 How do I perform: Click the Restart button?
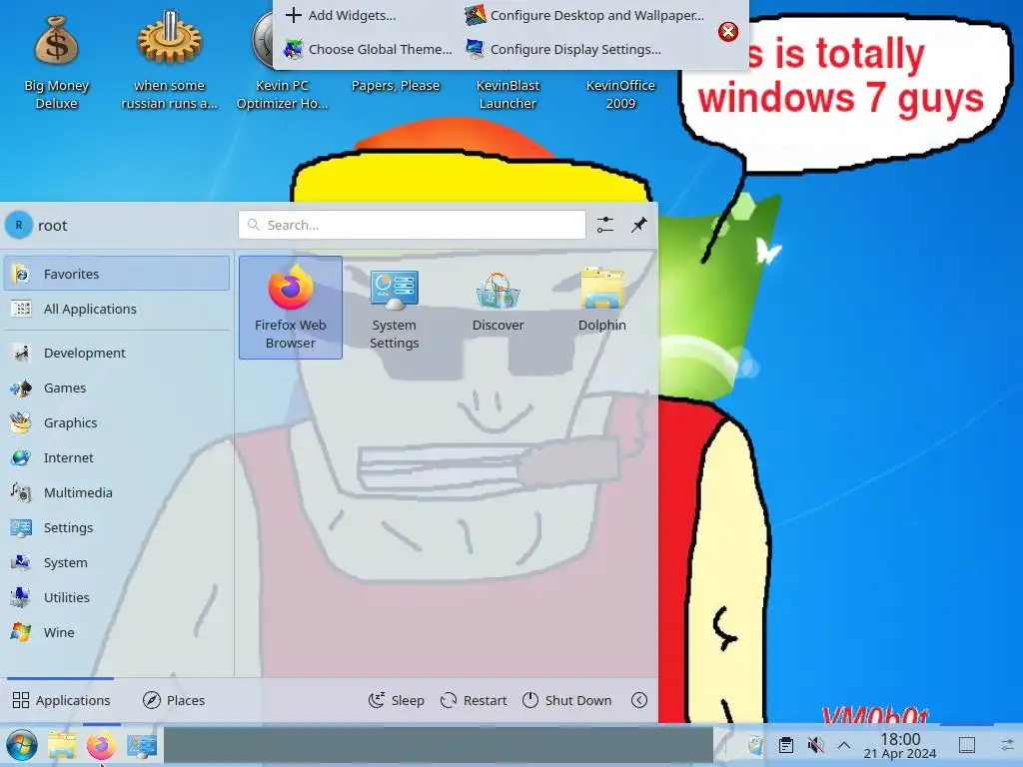(474, 700)
